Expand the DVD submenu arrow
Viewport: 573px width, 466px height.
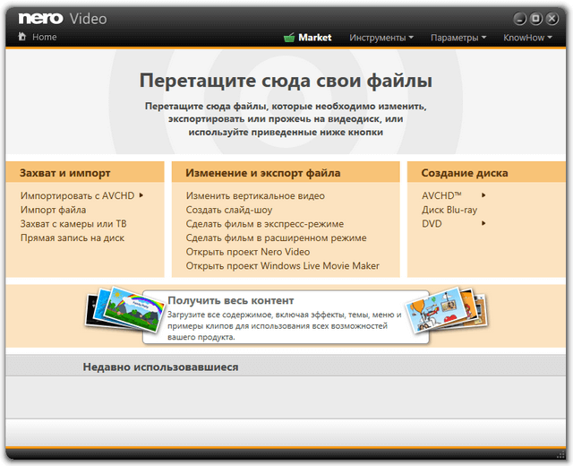point(483,224)
